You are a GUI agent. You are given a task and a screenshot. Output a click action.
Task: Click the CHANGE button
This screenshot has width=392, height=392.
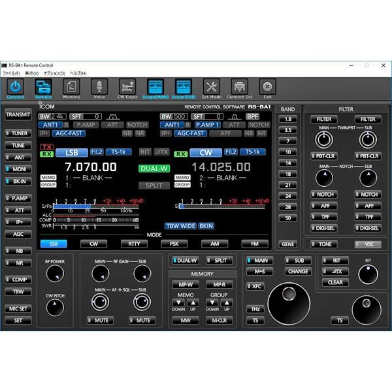pos(298,272)
